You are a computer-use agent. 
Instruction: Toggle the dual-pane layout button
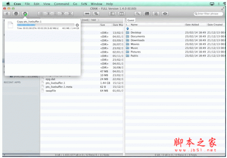(x=121, y=14)
